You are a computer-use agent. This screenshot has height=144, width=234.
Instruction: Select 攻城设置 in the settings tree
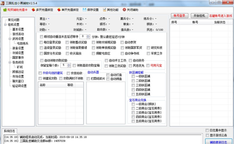18,53
